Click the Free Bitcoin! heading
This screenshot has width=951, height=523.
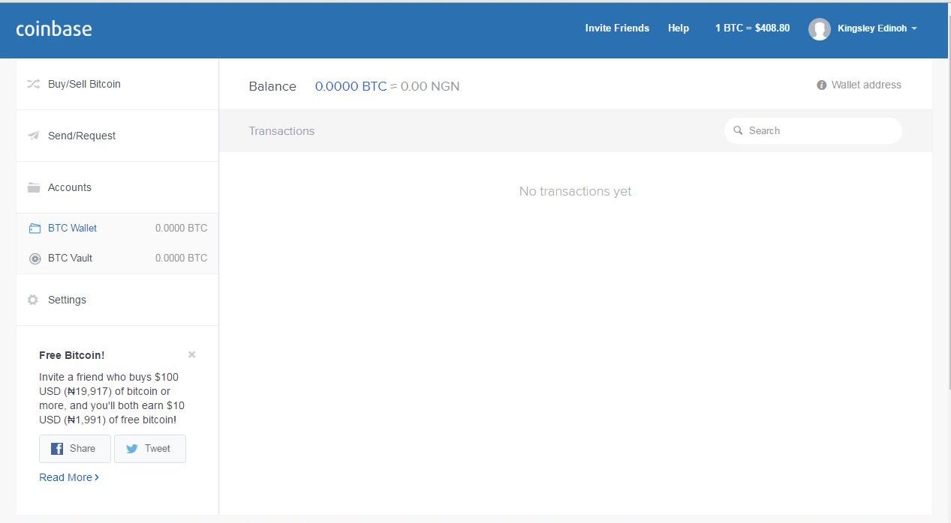(72, 355)
